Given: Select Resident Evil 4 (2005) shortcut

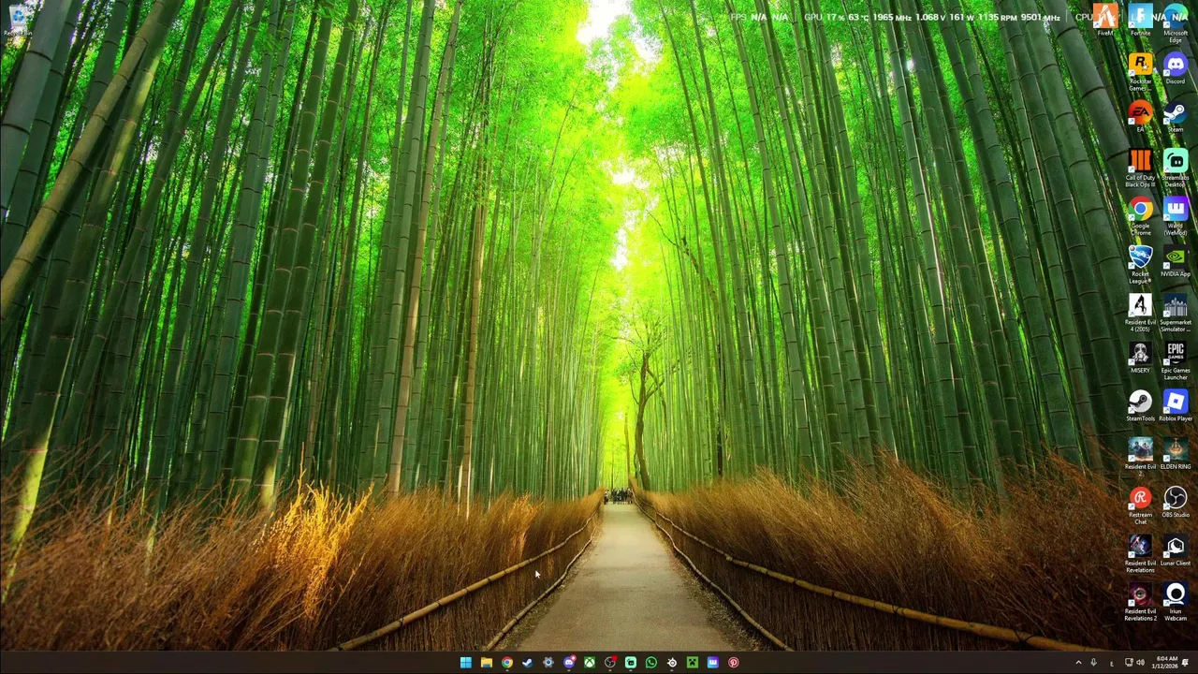Looking at the screenshot, I should 1140,314.
